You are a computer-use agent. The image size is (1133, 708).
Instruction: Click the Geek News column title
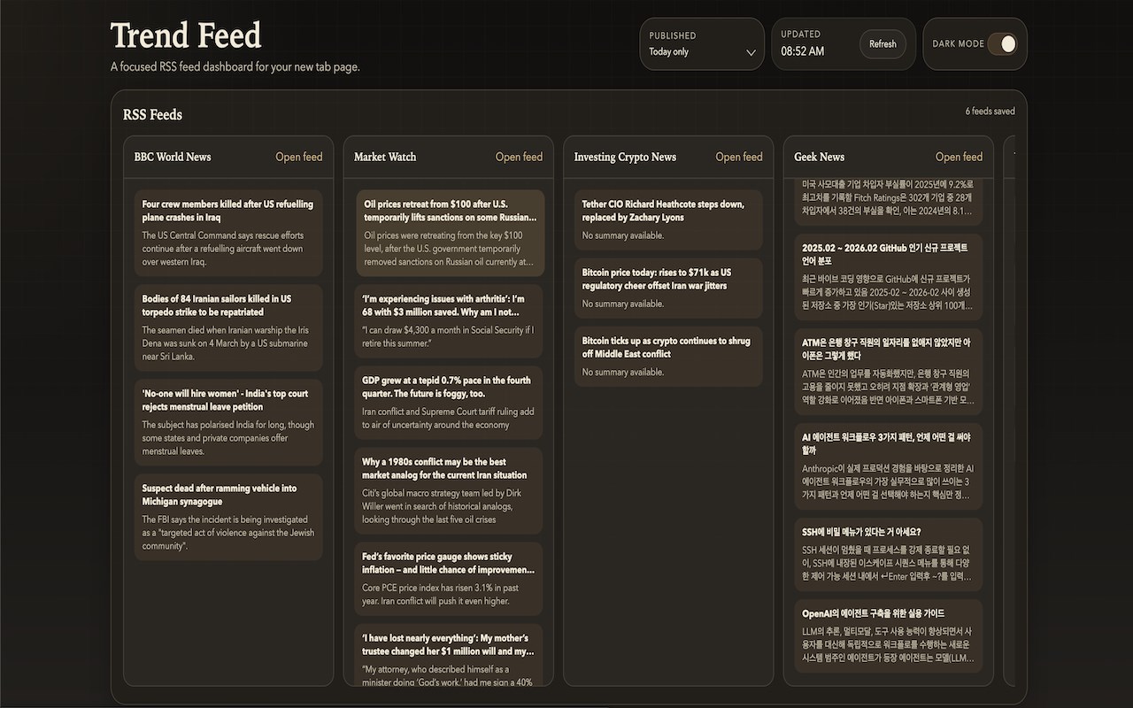point(820,157)
